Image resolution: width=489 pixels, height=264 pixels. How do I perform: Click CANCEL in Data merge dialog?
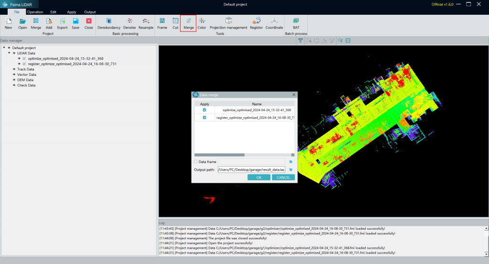(x=283, y=177)
